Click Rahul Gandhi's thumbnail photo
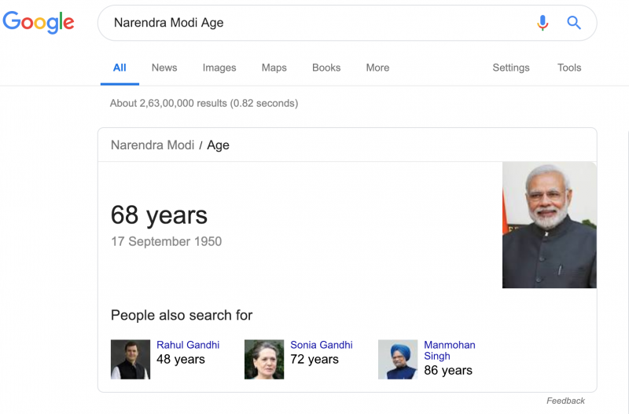629x414 pixels. (131, 360)
